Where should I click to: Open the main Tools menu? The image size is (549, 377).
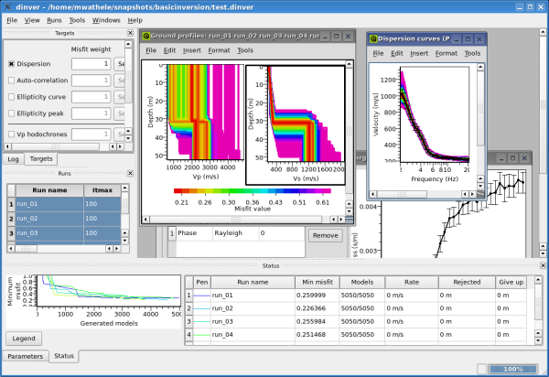[x=77, y=20]
